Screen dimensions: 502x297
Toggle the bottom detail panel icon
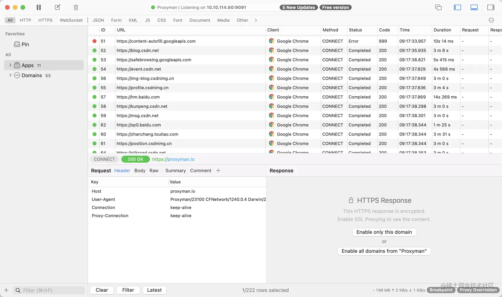(474, 7)
